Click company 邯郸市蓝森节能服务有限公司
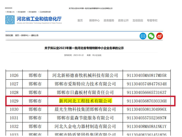Viewport: 182px width, 137px height. coord(85,118)
